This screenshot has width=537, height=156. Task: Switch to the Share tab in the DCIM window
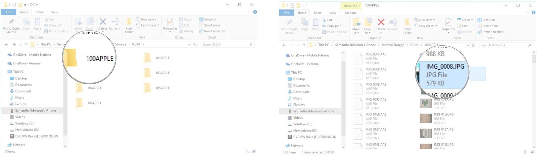tap(40, 12)
